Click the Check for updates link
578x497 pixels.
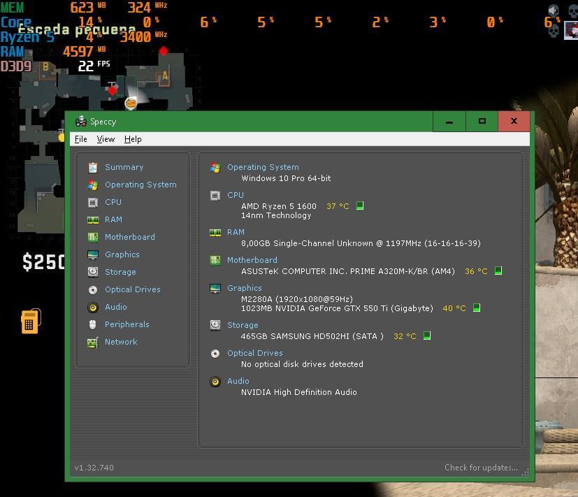pyautogui.click(x=481, y=468)
